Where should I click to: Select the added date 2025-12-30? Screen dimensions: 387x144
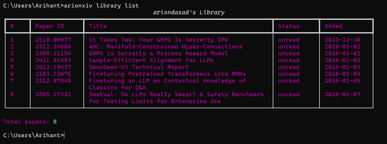coord(342,40)
